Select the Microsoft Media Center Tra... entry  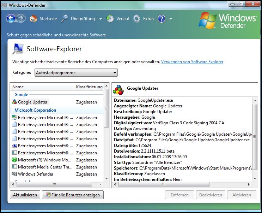pyautogui.click(x=45, y=167)
